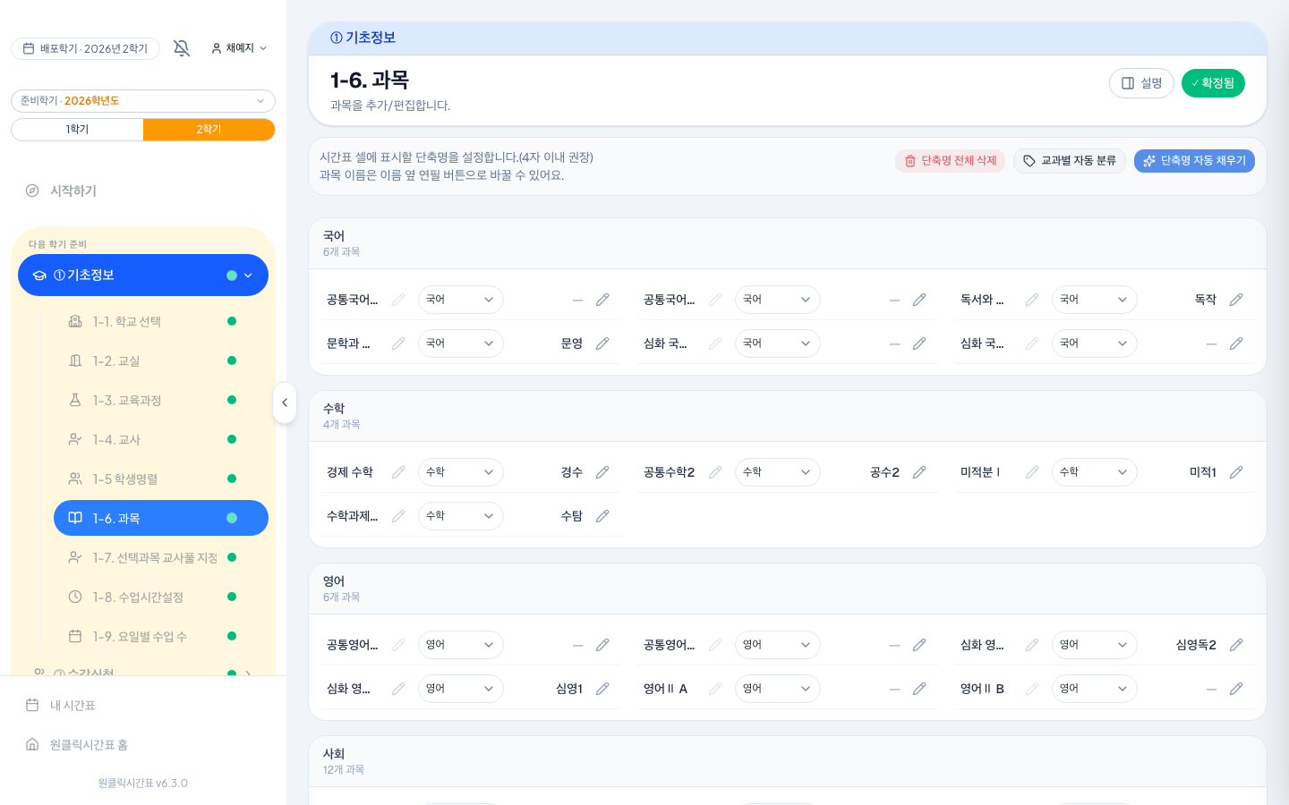Screen dimensions: 1289x805
Task: Collapse the ①기초정보 sidebar section
Action: coord(248,275)
